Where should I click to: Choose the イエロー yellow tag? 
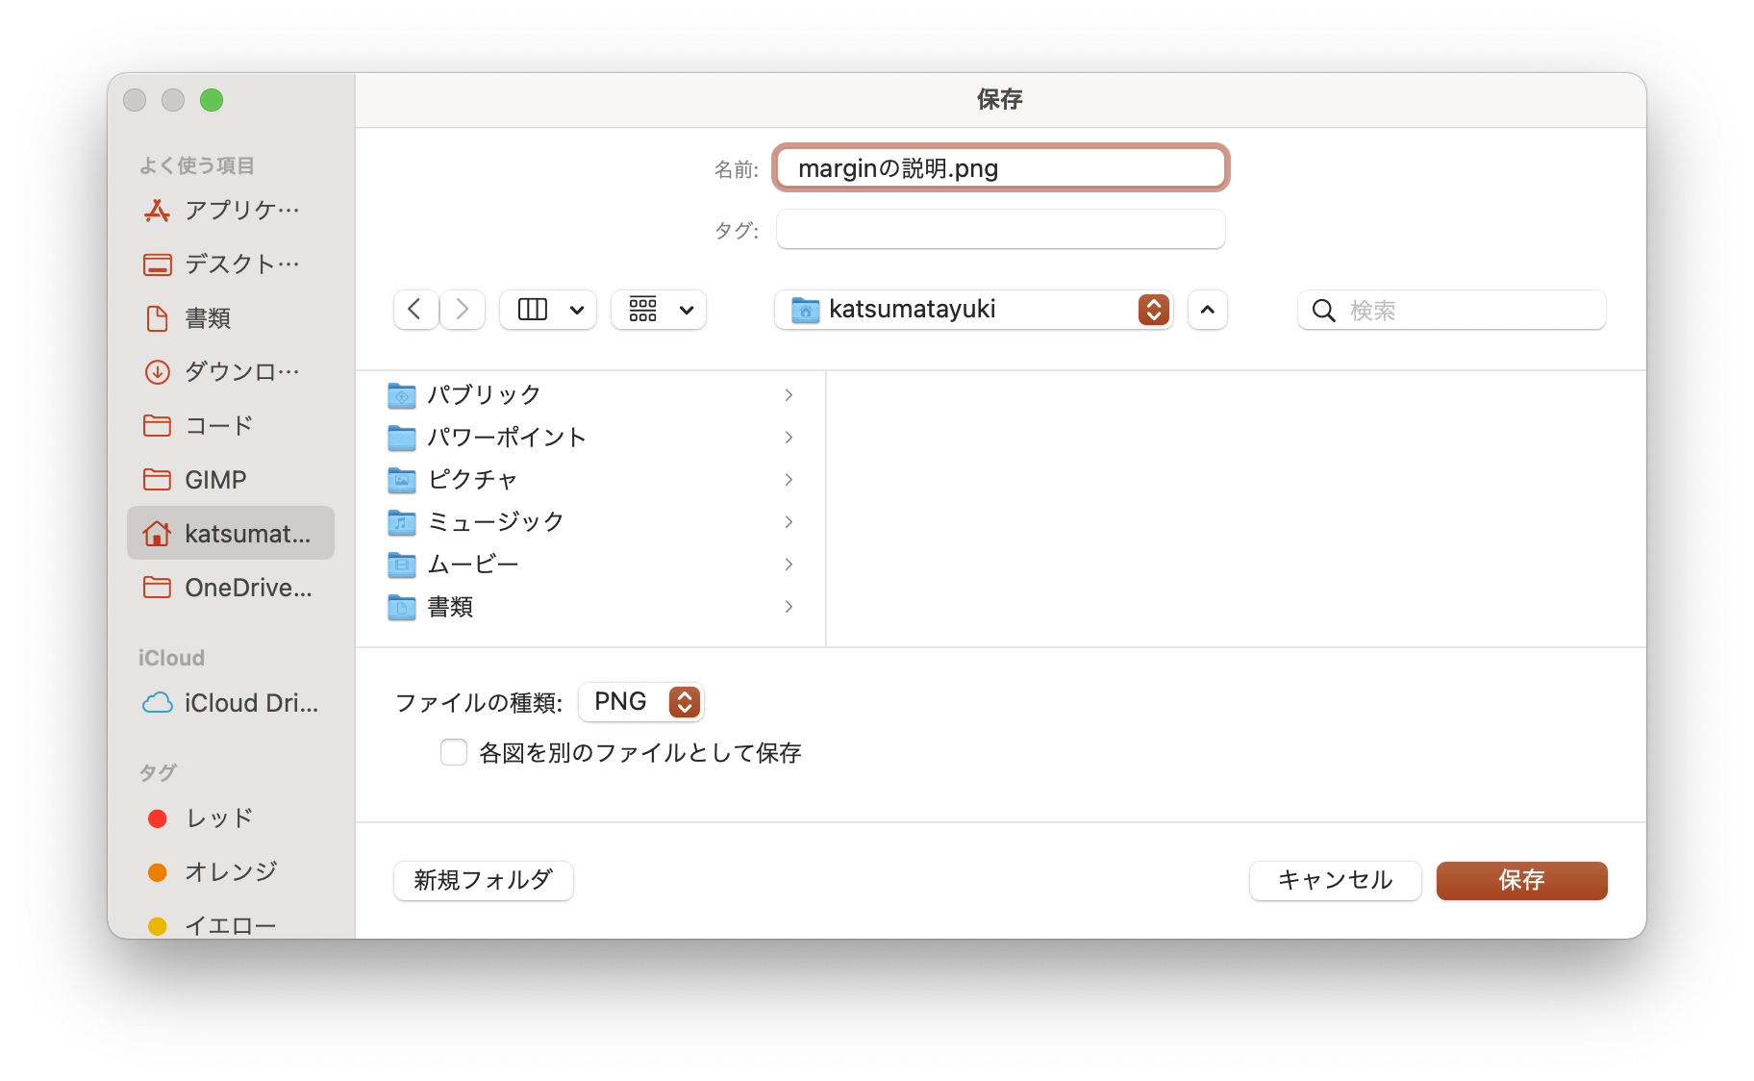(231, 925)
